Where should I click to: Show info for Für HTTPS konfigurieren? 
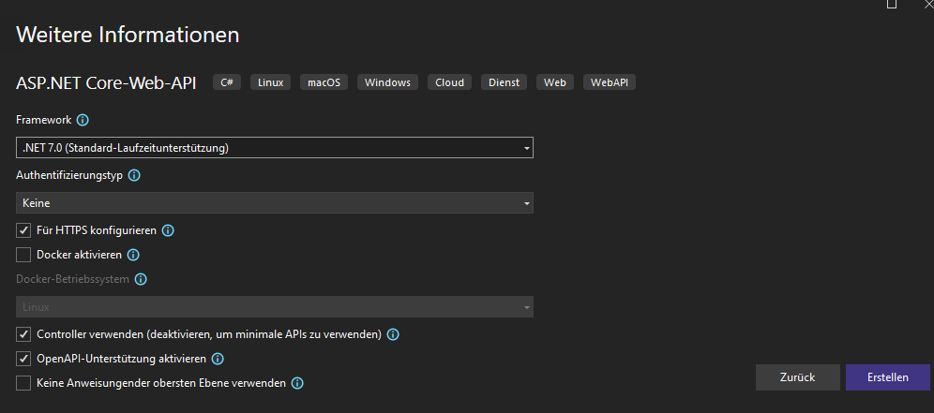pos(168,230)
